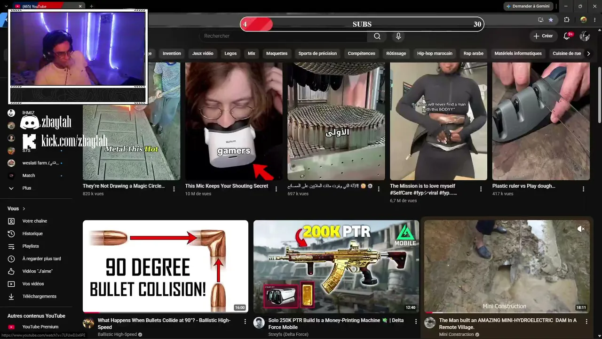Screen dimensions: 602x339
Task: Open more options for the Mini-Hydroelectric Dam video
Action: (x=586, y=321)
